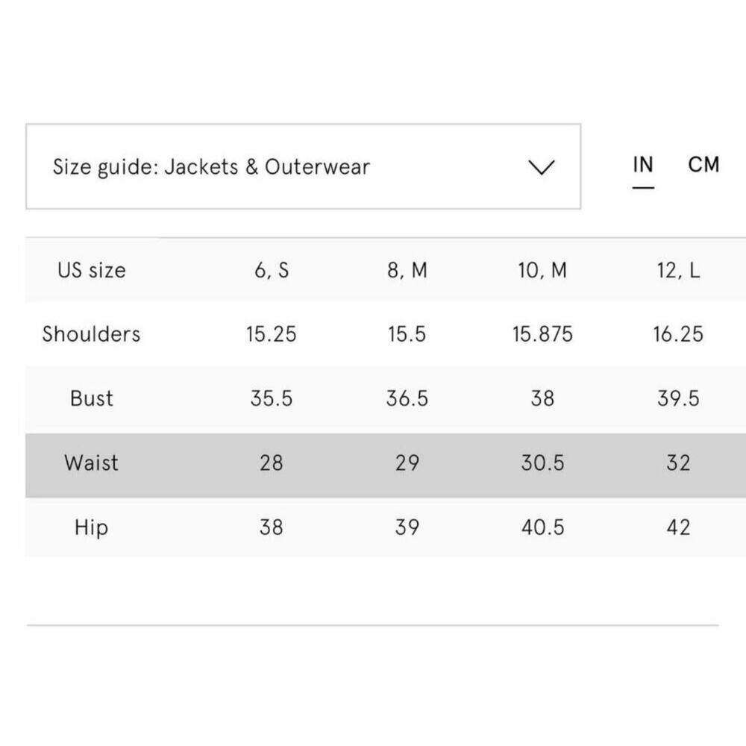Click the 16.25 shoulders value

pyautogui.click(x=678, y=334)
